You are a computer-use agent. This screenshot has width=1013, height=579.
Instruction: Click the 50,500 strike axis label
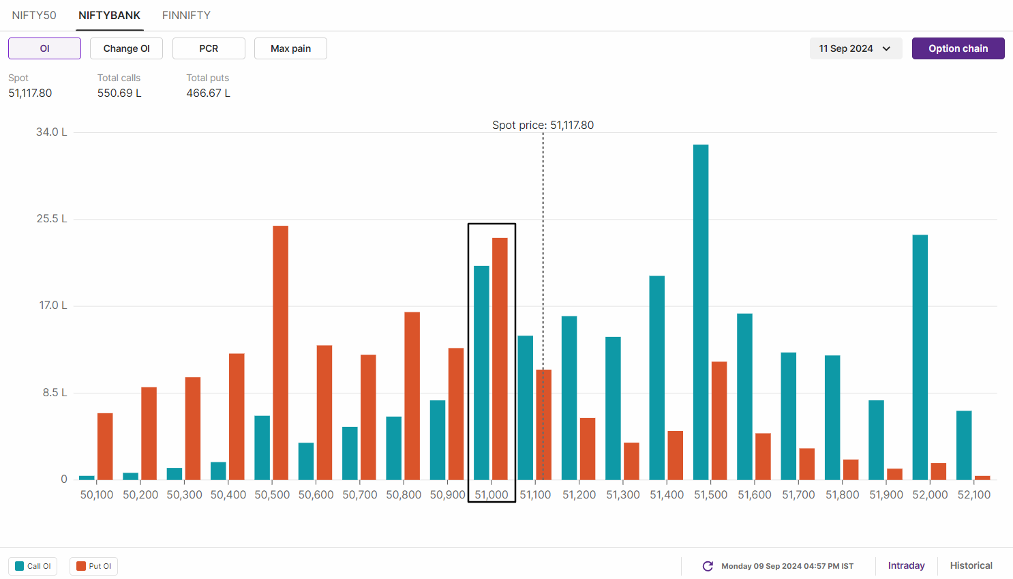(272, 494)
